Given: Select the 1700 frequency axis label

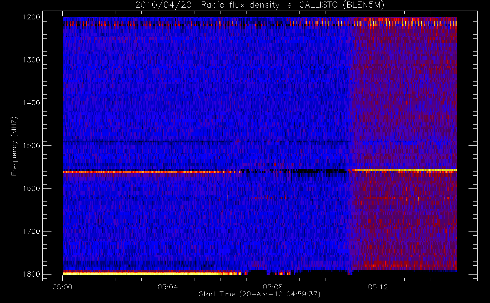Looking at the screenshot, I should click(x=31, y=231).
